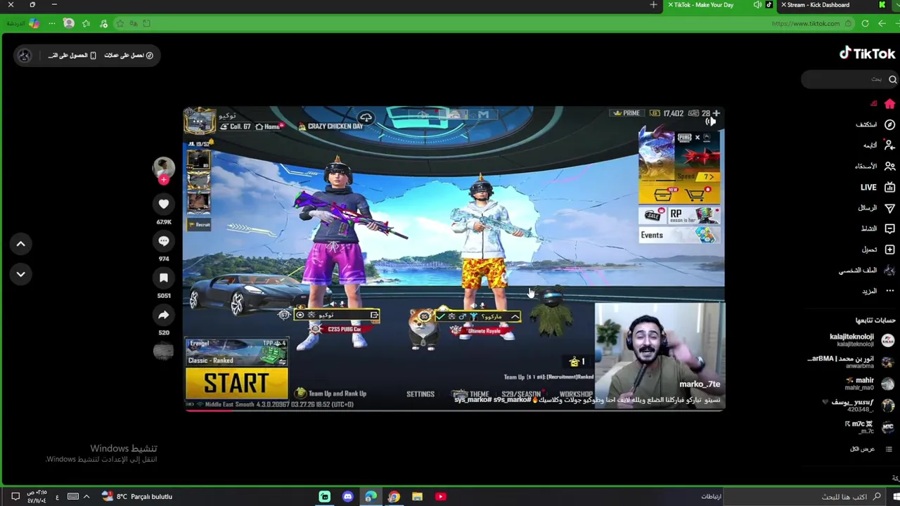Image resolution: width=900 pixels, height=506 pixels.
Task: Show hidden system tray icons
Action: pyautogui.click(x=86, y=497)
